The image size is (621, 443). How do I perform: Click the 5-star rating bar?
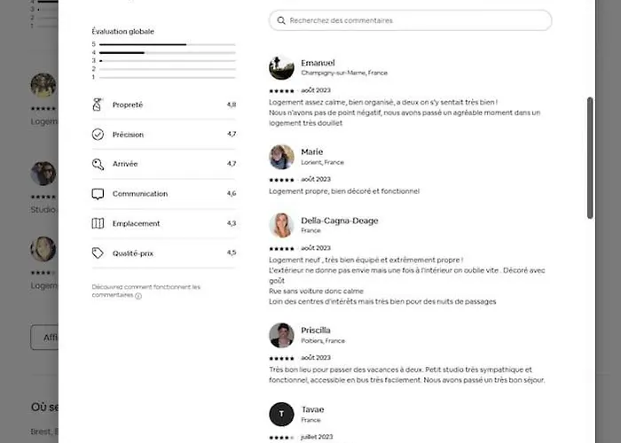[x=168, y=44]
